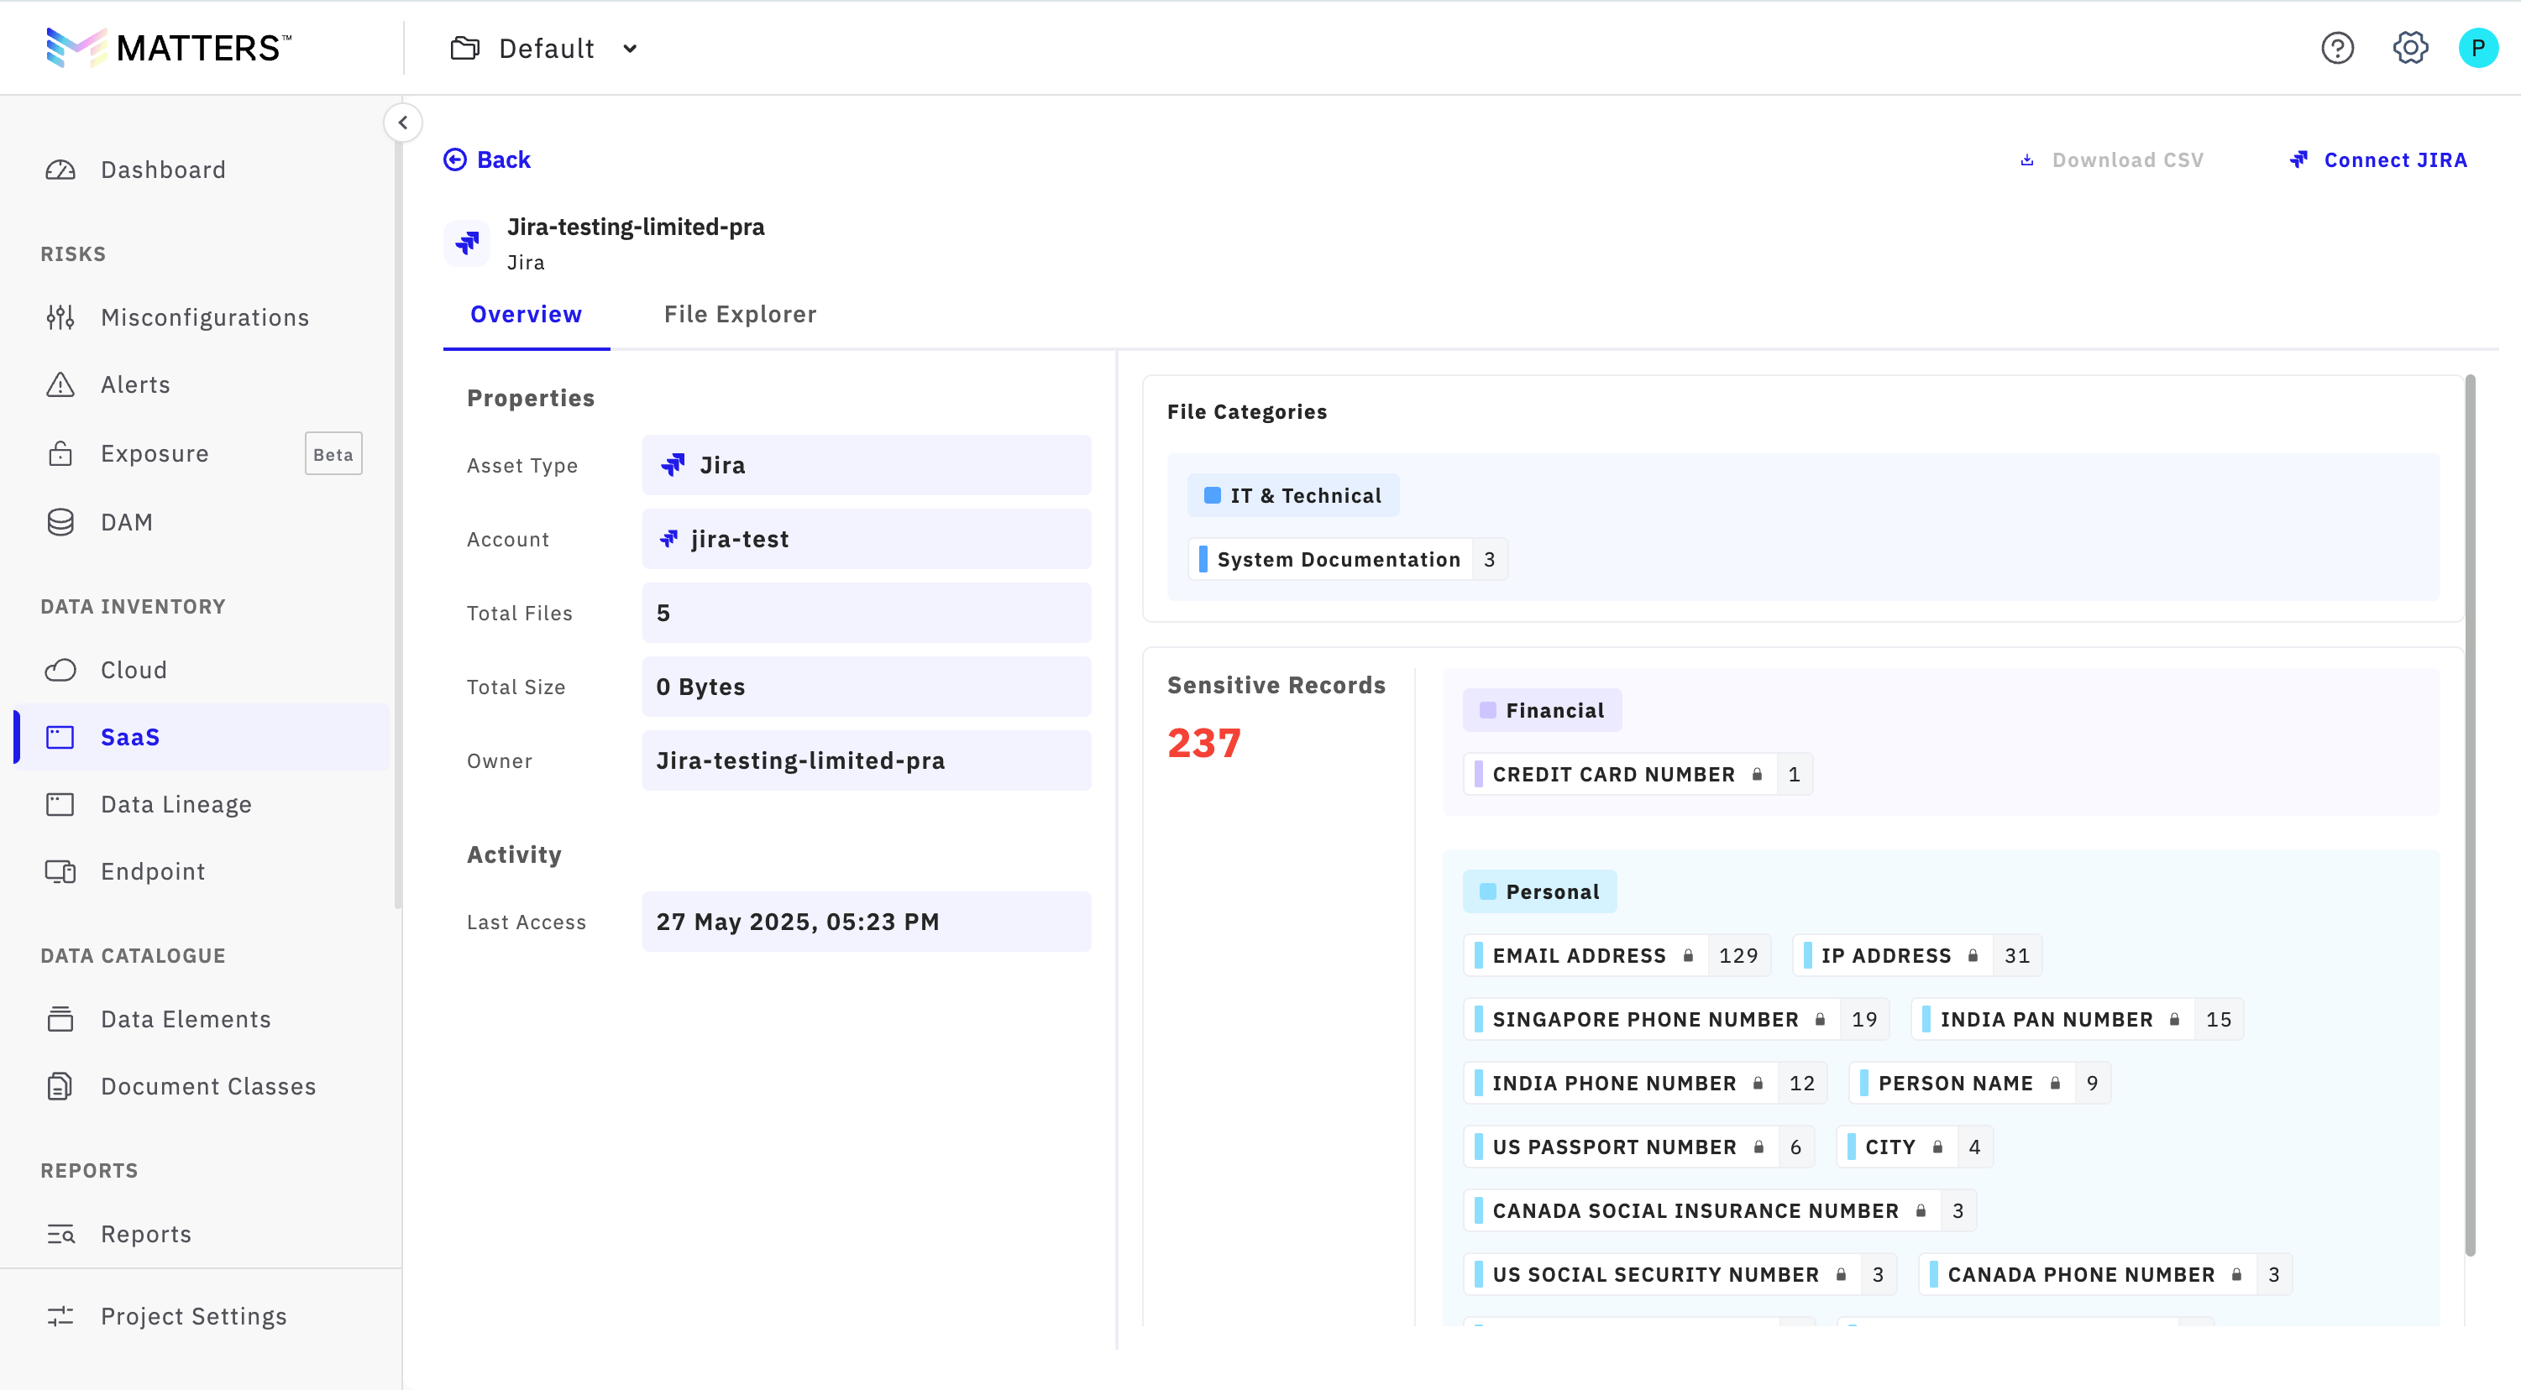2521x1390 pixels.
Task: Switch to the Overview tab
Action: (526, 315)
